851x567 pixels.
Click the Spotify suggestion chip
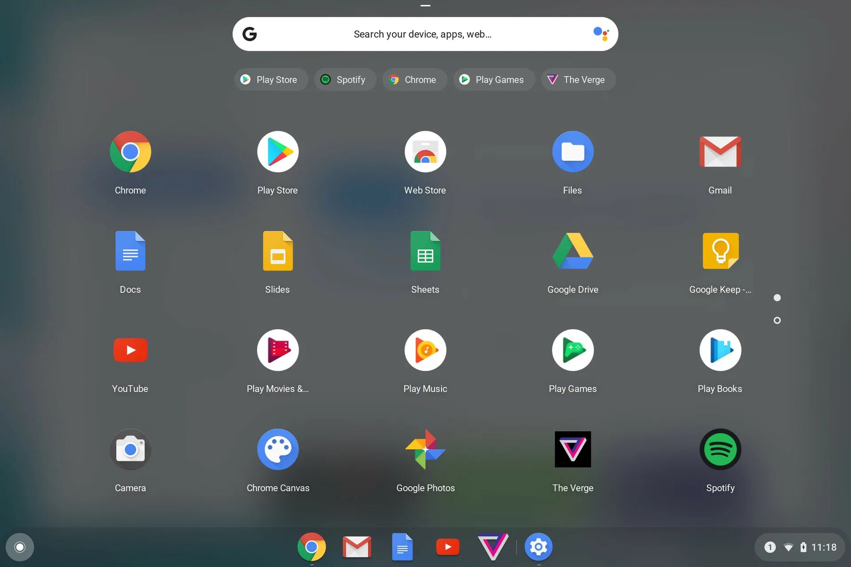(x=344, y=80)
